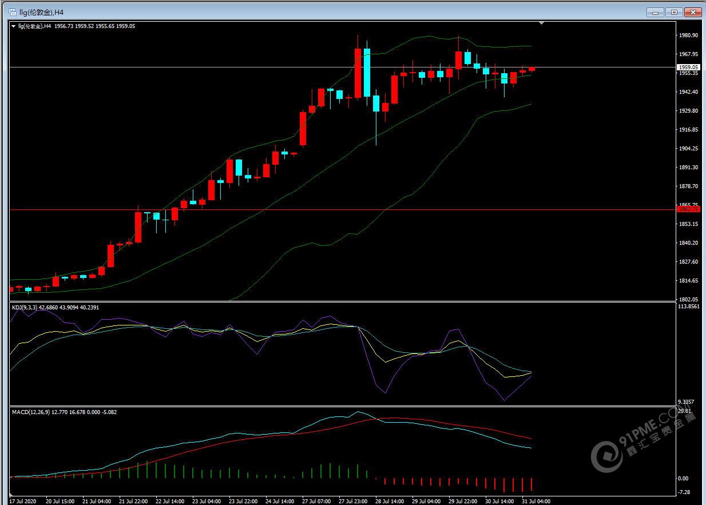
Task: Click price level 1955.35 on the price axis
Action: click(x=688, y=73)
